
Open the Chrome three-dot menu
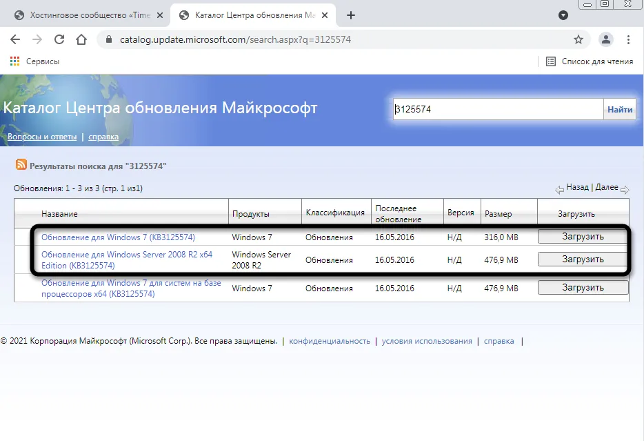[628, 39]
